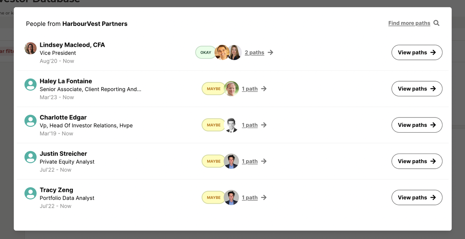Click arrow icon next to 2 paths
This screenshot has width=465, height=239.
click(270, 53)
